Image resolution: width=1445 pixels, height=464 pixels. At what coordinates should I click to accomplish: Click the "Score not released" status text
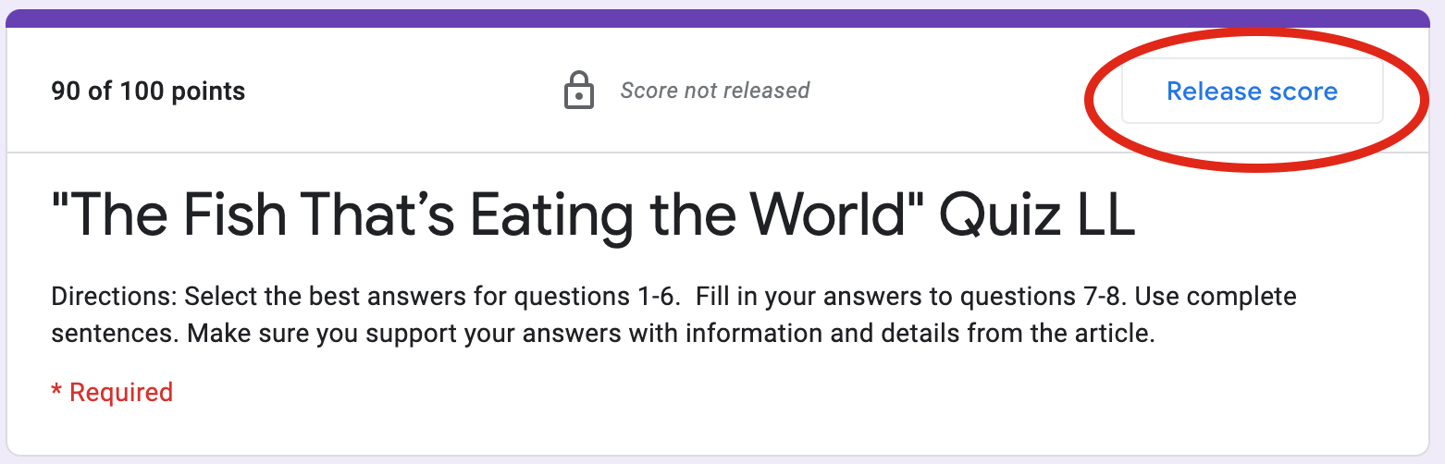(x=714, y=91)
